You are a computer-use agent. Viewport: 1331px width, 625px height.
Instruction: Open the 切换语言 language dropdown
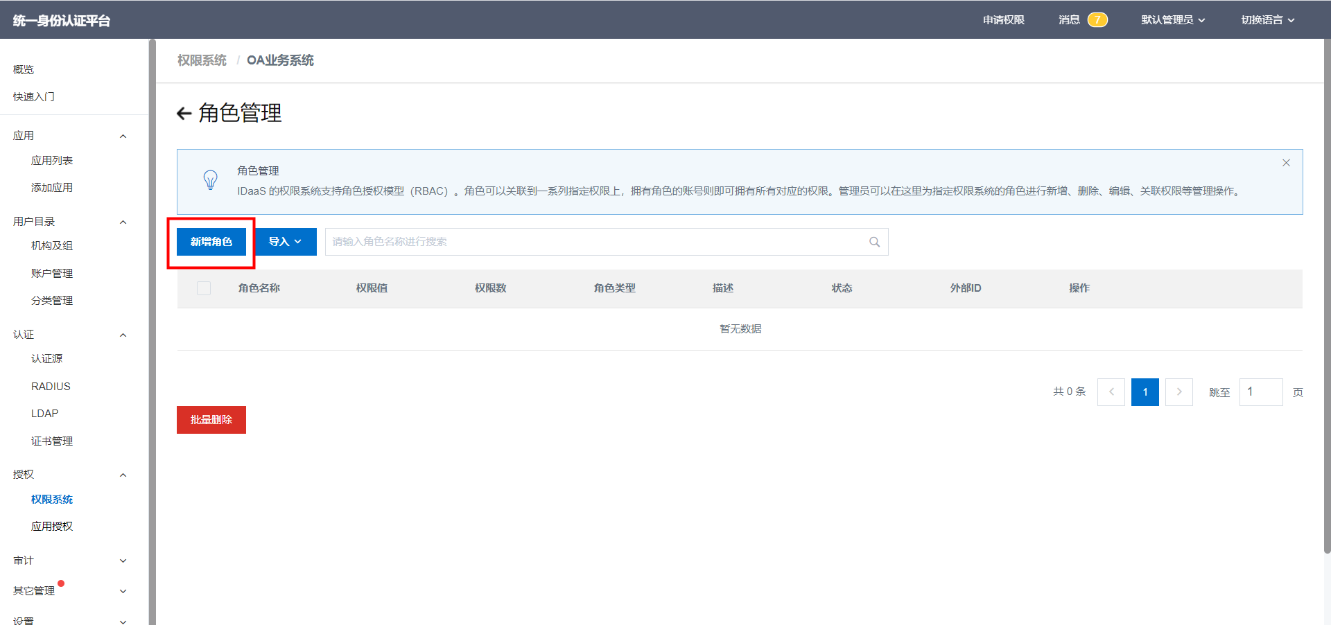1267,19
